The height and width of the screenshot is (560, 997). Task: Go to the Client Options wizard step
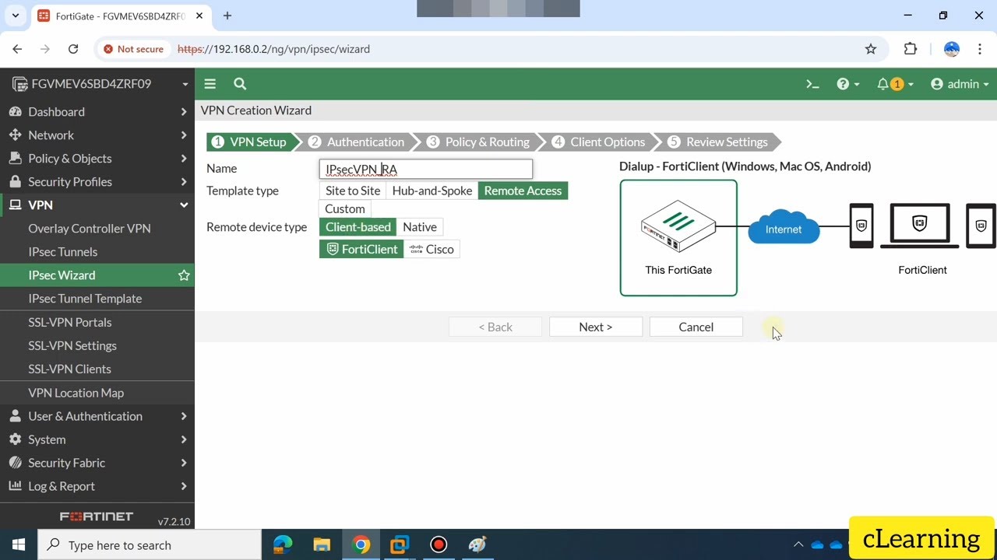(598, 142)
